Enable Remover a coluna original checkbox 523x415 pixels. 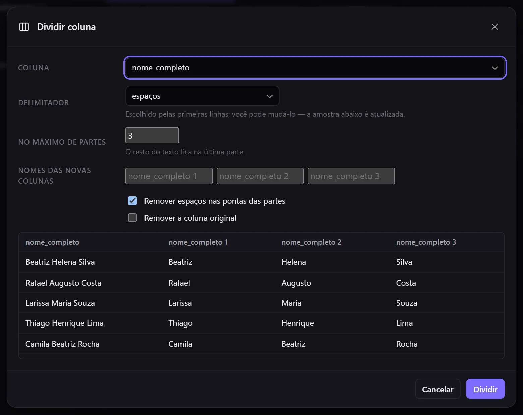pos(132,218)
